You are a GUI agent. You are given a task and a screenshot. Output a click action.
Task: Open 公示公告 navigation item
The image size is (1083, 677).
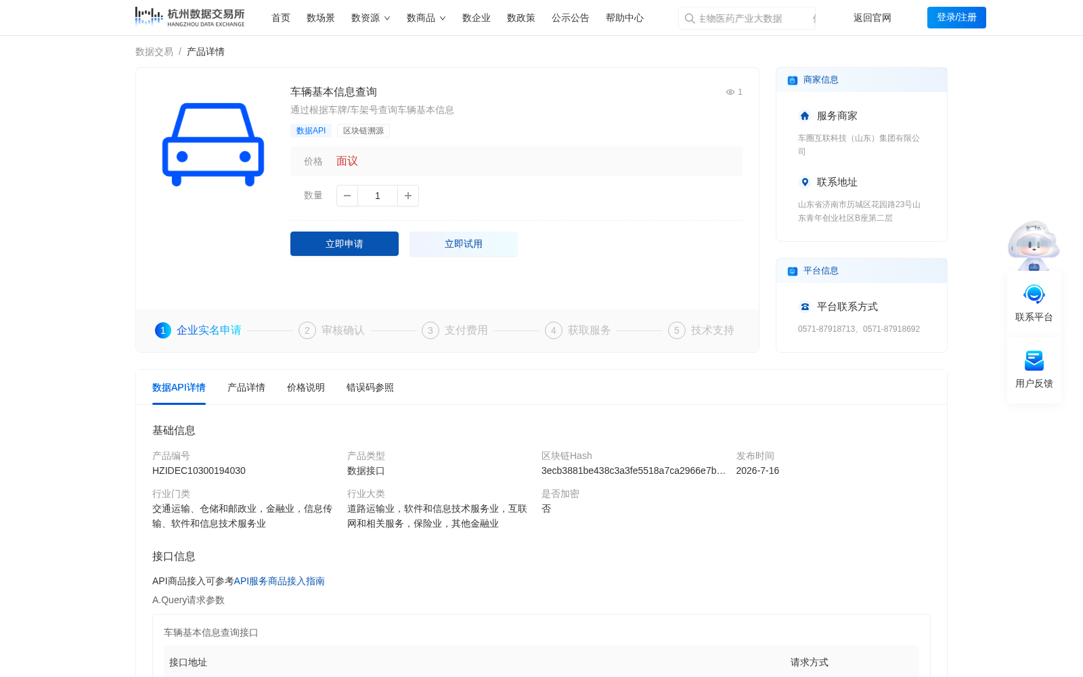pyautogui.click(x=571, y=18)
